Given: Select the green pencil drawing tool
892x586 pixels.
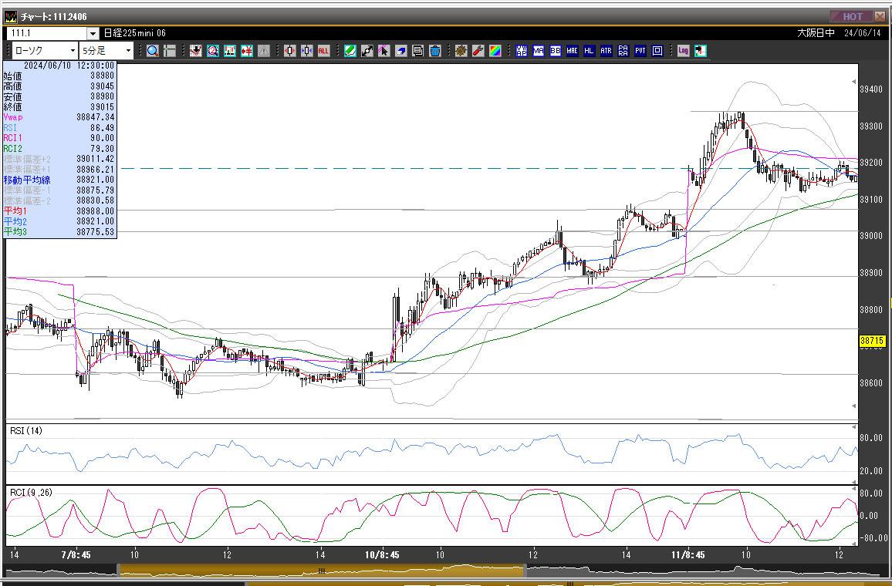Looking at the screenshot, I should [350, 51].
